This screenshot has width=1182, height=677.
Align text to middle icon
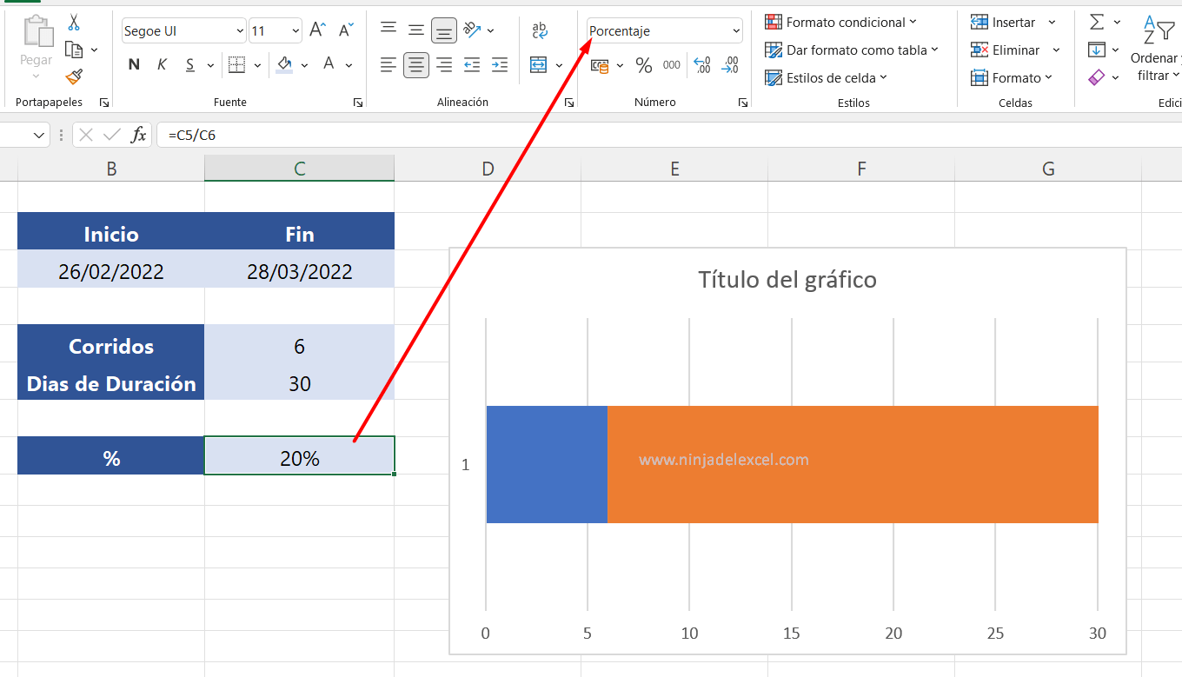click(x=416, y=30)
